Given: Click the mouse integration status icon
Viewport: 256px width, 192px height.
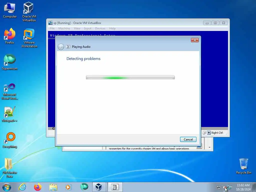Looking at the screenshot, I should pyautogui.click(x=204, y=133).
